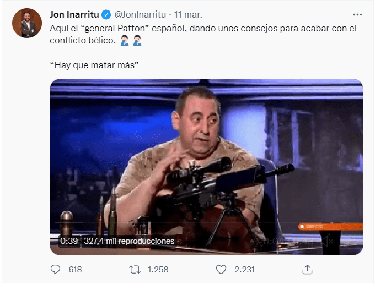Click the faint video timestamp overlay
This screenshot has height=284, width=386.
click(288, 242)
